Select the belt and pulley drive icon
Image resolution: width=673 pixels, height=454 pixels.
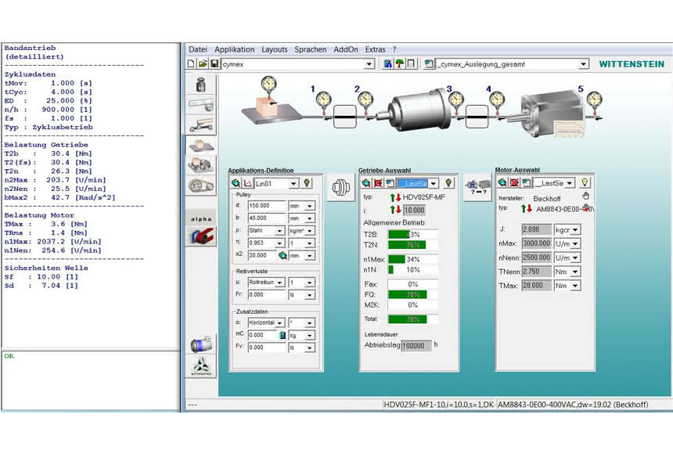(201, 186)
